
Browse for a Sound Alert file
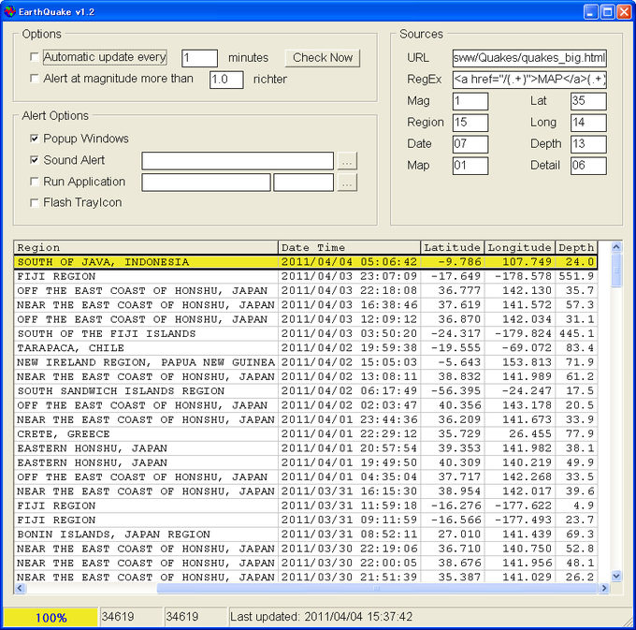pos(347,162)
